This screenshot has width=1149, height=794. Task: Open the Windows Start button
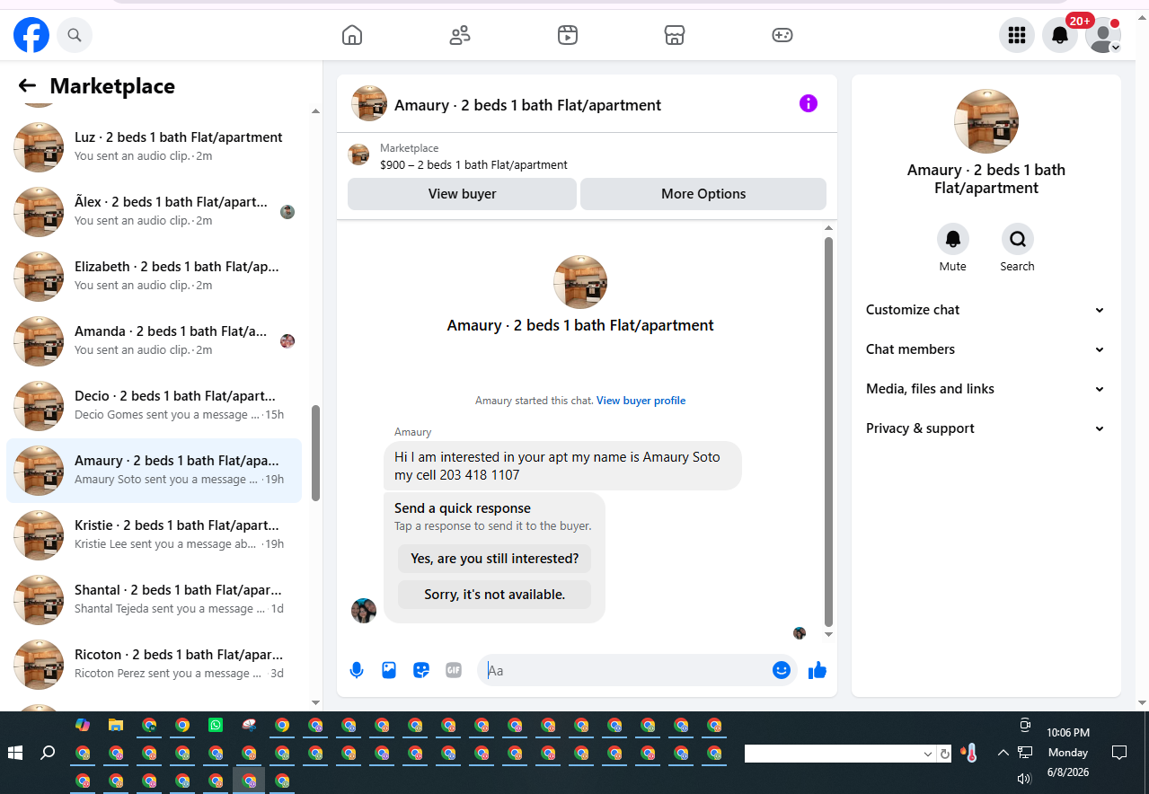tap(15, 753)
